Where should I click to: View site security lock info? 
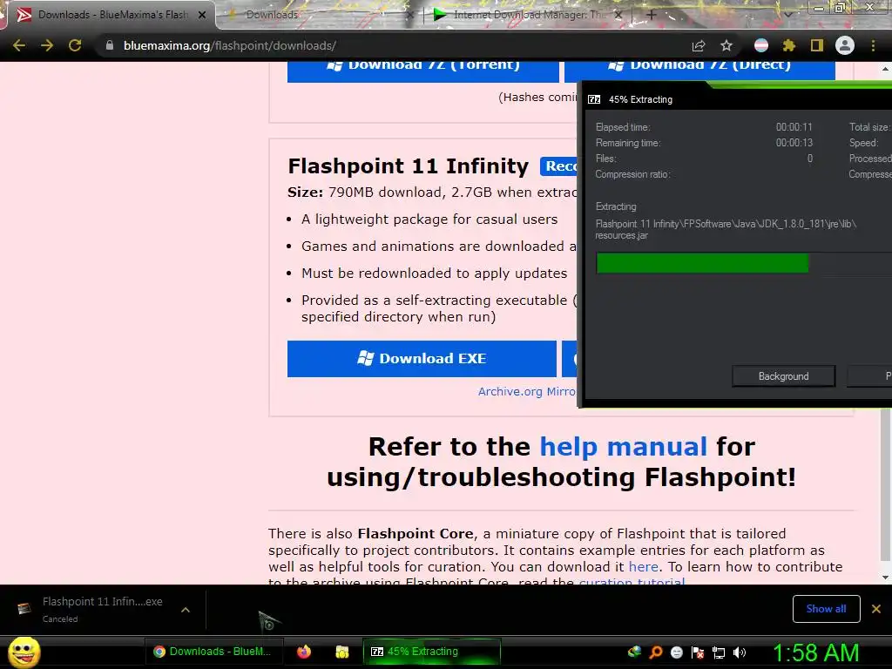click(109, 45)
